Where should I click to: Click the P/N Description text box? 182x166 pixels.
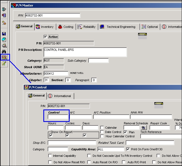(x=85, y=52)
